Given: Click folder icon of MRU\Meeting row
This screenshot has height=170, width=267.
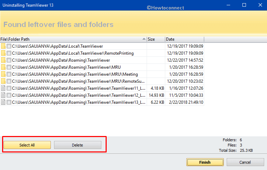Looking at the screenshot, I should 3,74.
